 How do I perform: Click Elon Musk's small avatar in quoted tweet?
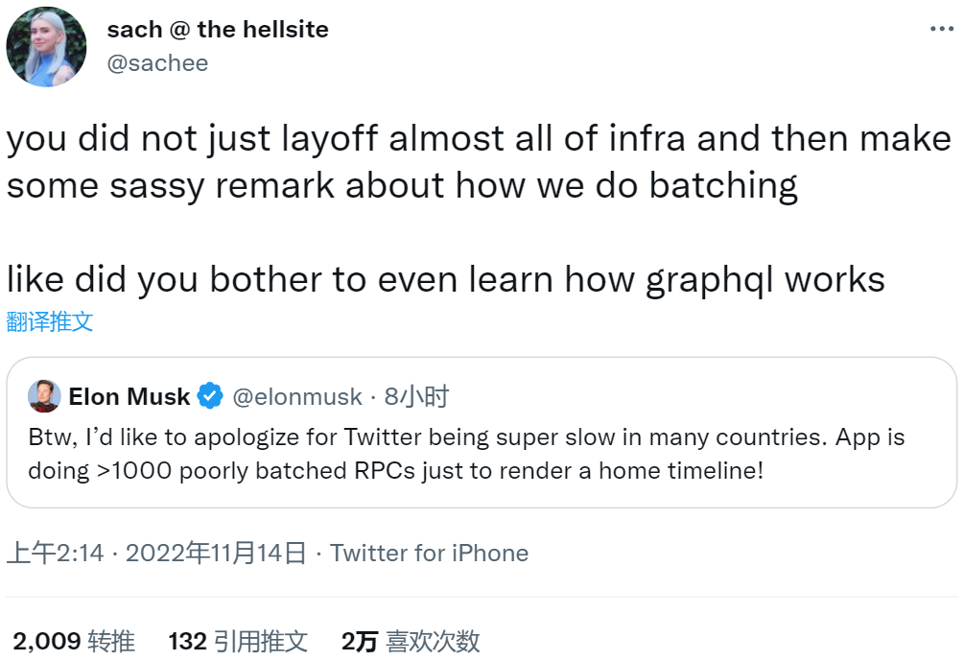[44, 396]
